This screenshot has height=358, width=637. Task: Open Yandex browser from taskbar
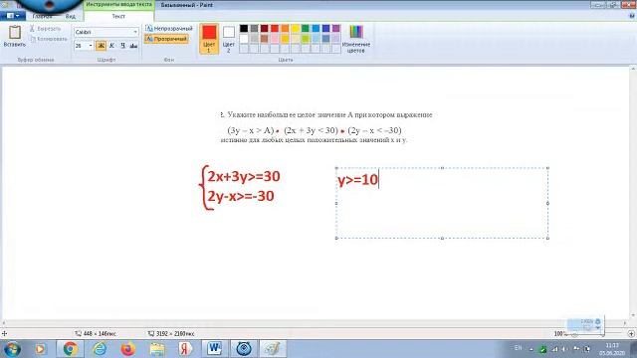[186, 349]
